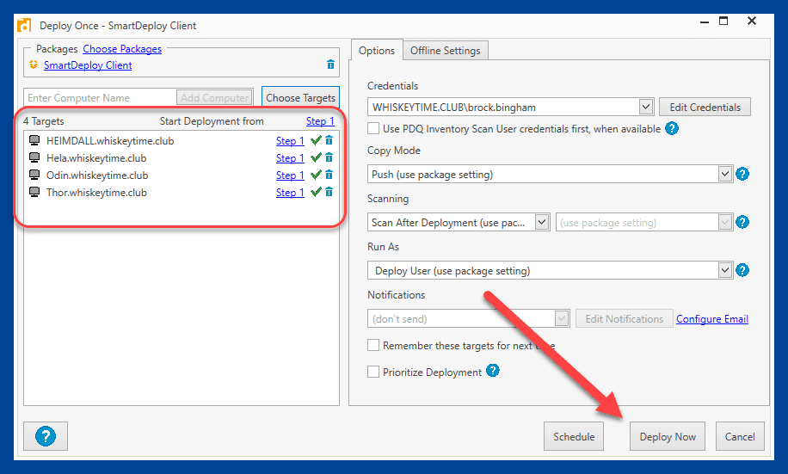The height and width of the screenshot is (474, 788).
Task: Click the SmartDeploy Client package icon
Action: tap(34, 65)
